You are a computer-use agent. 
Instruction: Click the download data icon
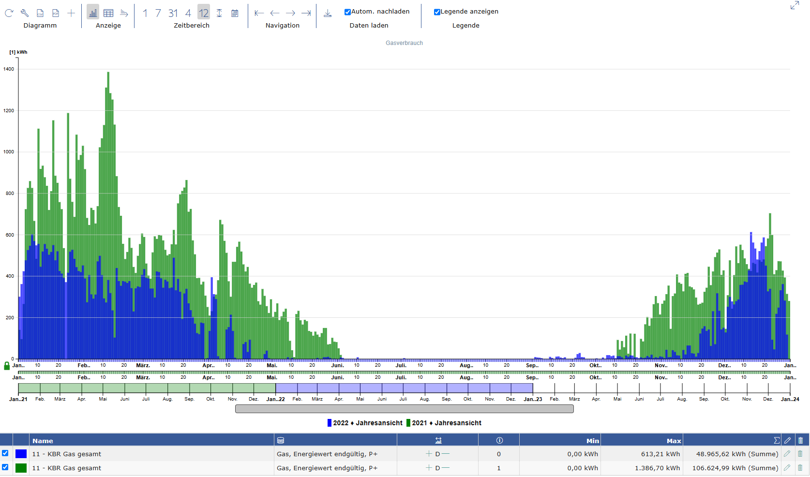328,13
